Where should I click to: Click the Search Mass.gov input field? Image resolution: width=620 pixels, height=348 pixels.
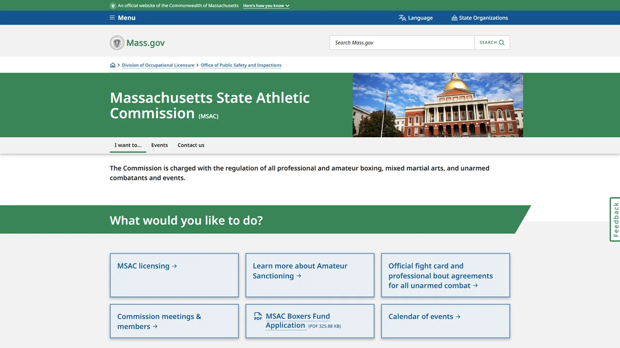tap(402, 43)
